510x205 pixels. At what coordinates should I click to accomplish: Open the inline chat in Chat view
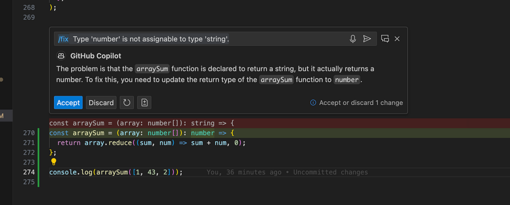[385, 39]
